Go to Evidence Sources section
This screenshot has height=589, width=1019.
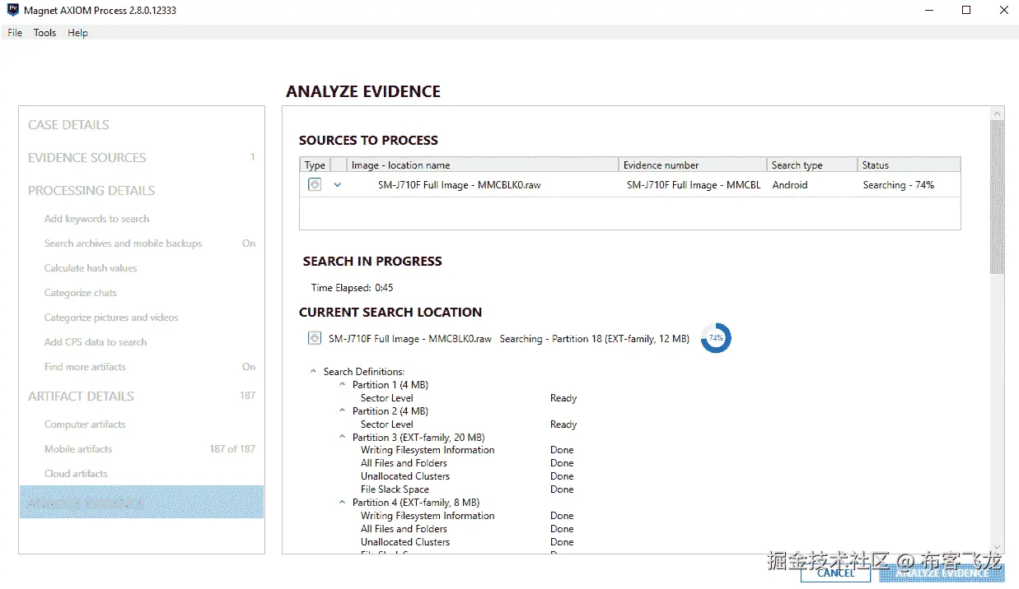pos(86,158)
